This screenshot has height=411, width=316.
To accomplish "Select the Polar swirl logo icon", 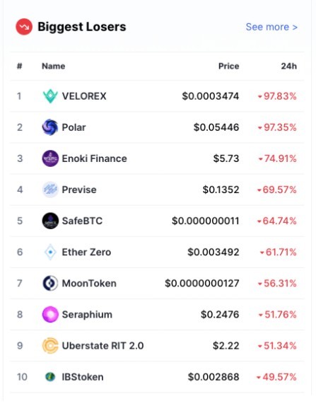I will [x=50, y=127].
